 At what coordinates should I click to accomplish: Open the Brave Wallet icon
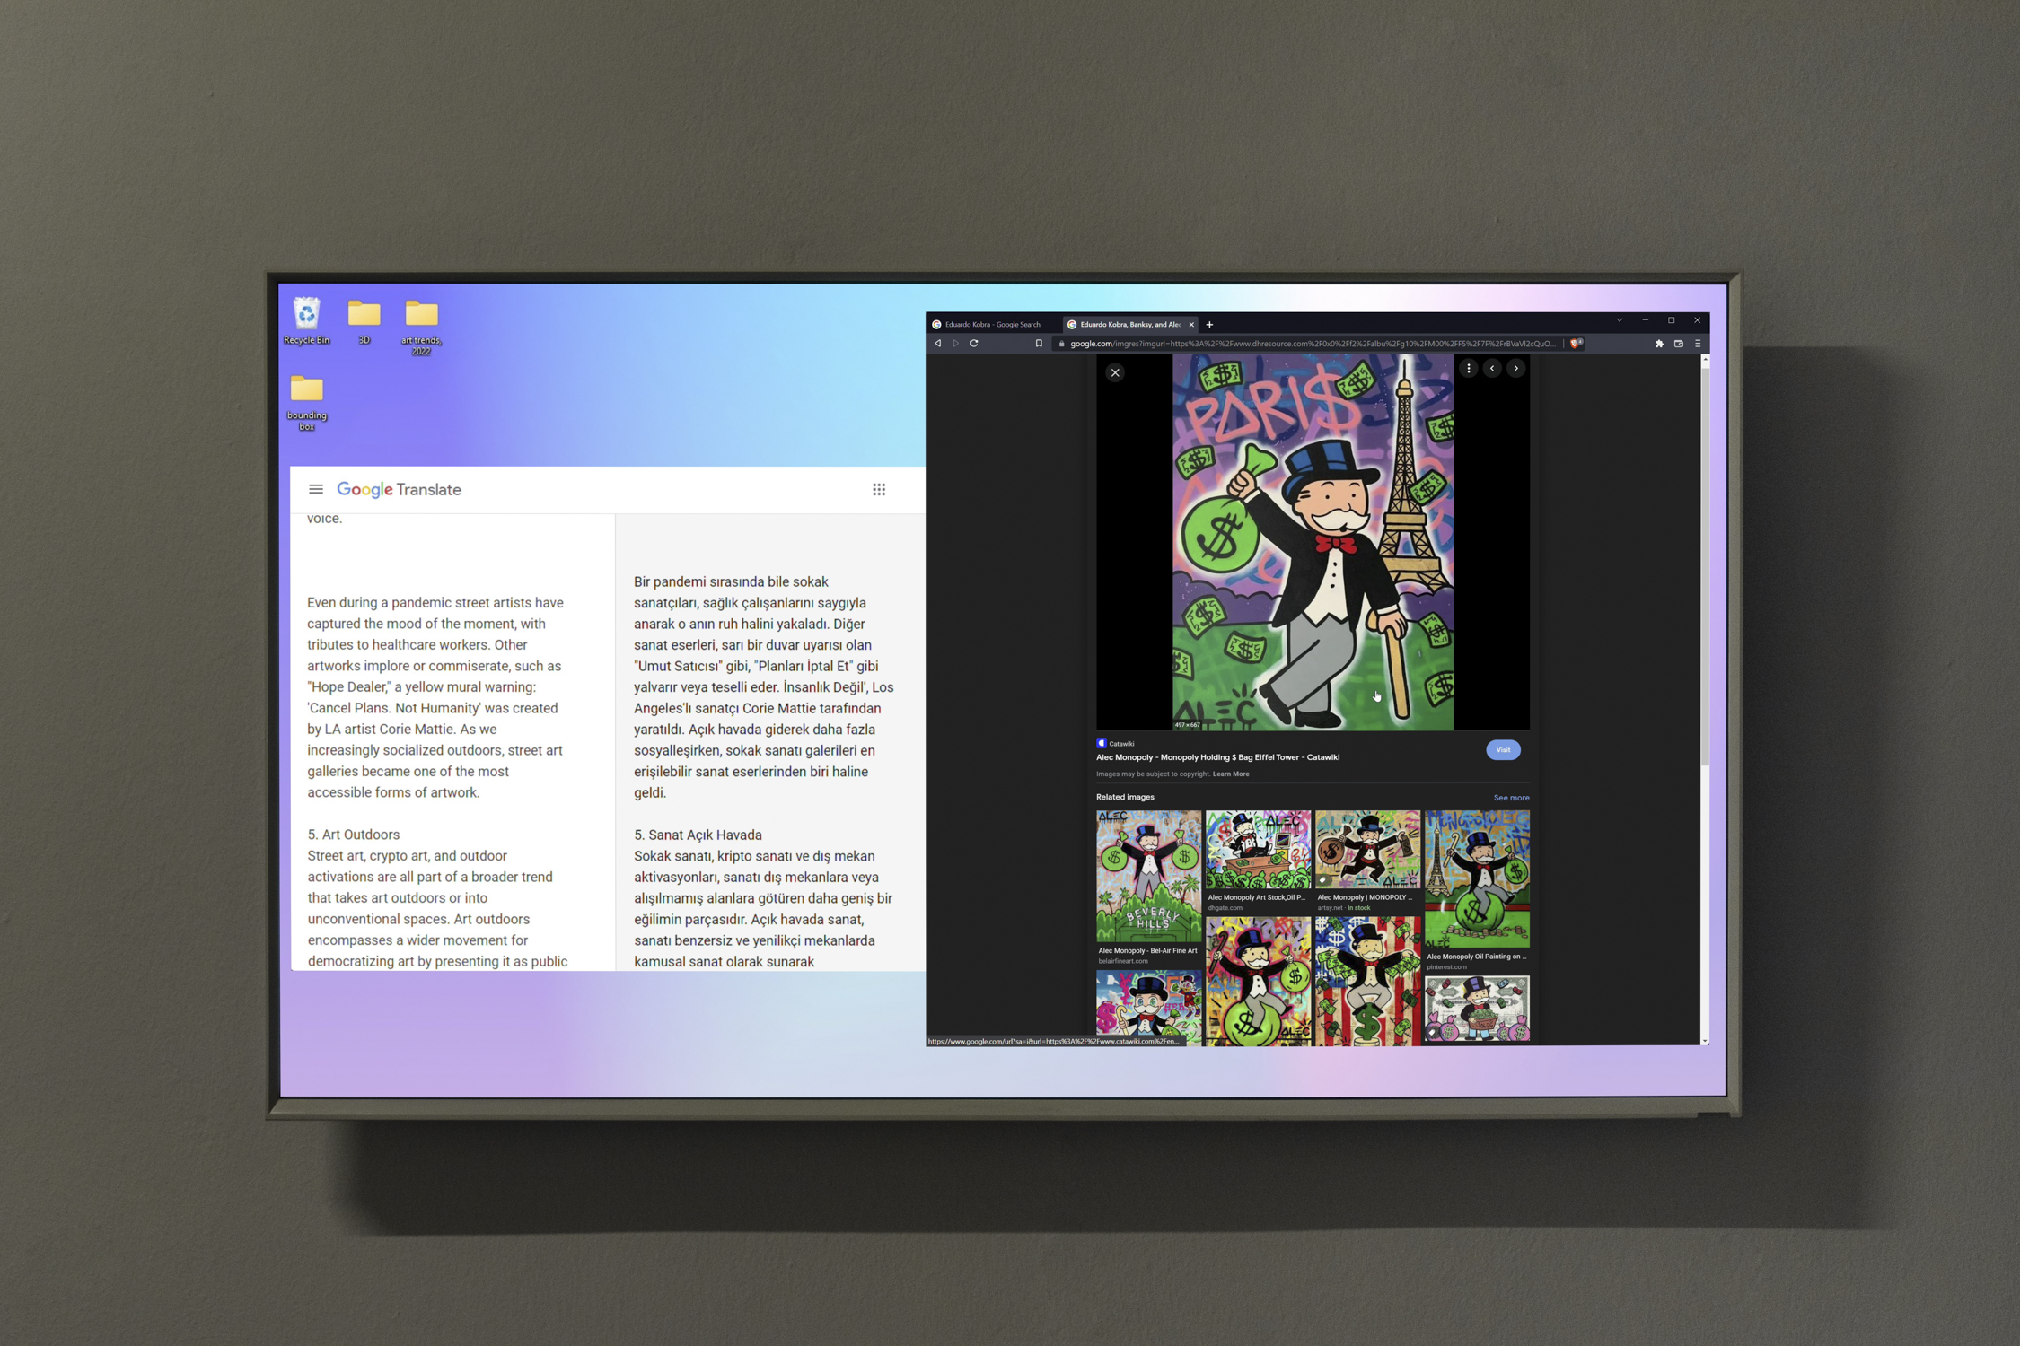coord(1678,344)
